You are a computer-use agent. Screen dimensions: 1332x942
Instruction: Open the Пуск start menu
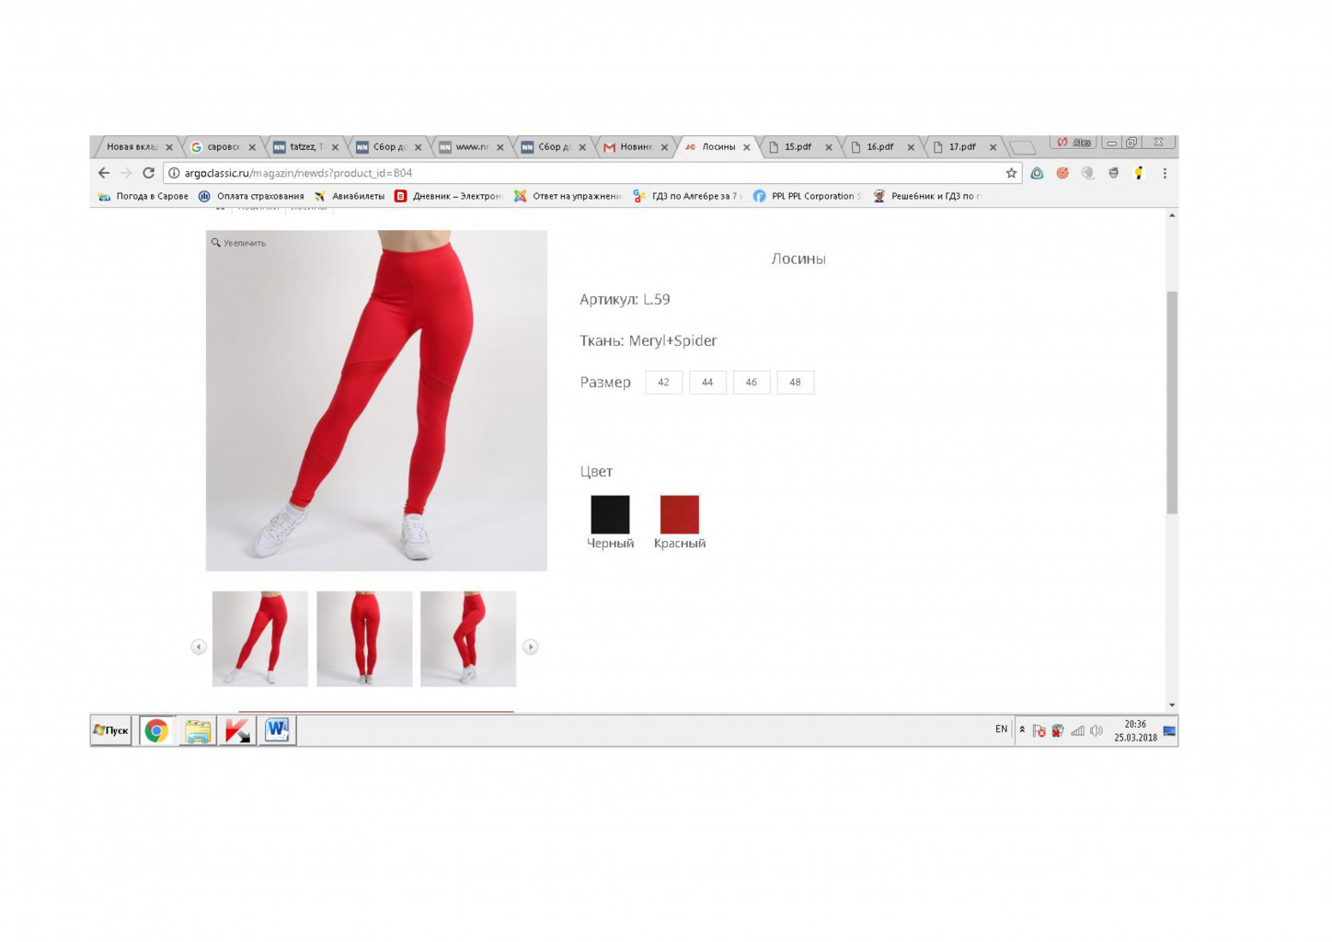tap(110, 730)
